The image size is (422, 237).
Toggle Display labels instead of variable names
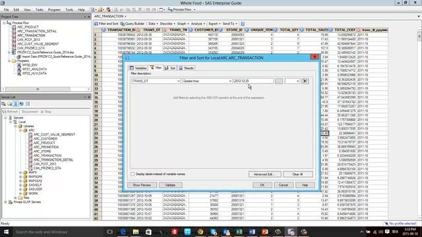click(x=133, y=174)
